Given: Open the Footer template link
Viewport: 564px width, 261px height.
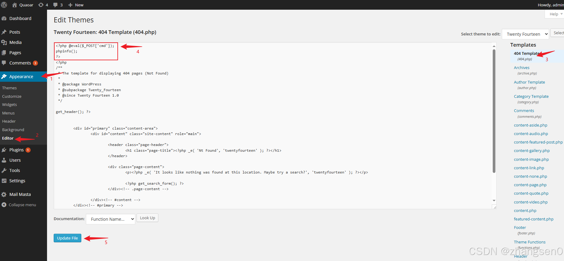Looking at the screenshot, I should pos(520,227).
